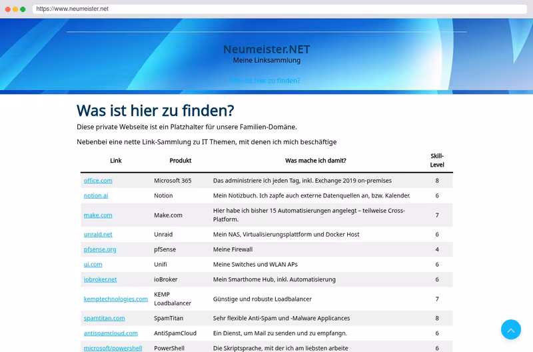Open the 'Was ist hier zu finden?' nav link
The image size is (533, 352).
pos(265,81)
